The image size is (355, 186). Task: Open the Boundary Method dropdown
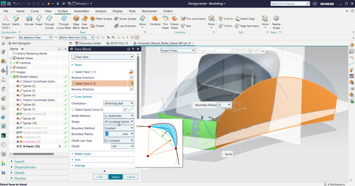(119, 128)
